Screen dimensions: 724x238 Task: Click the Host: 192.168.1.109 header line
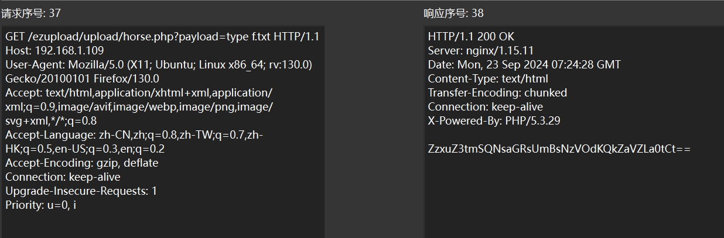(54, 50)
